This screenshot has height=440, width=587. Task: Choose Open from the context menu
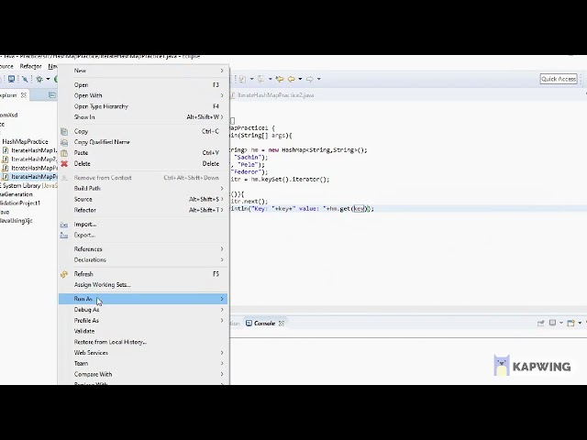point(143,85)
